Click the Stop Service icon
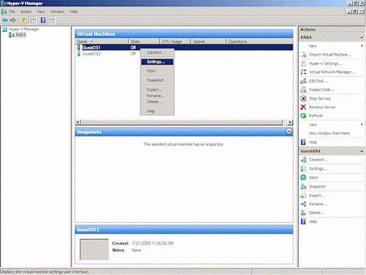366x275 pixels. point(303,98)
